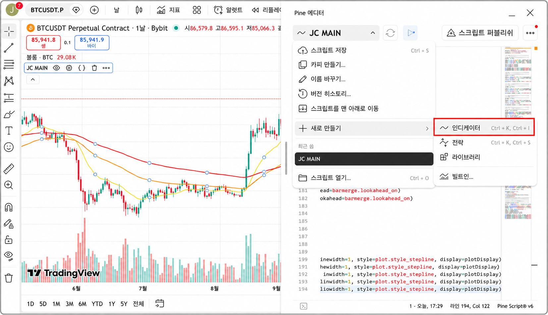Select open script menu item
This screenshot has height=315, width=548.
(x=364, y=178)
